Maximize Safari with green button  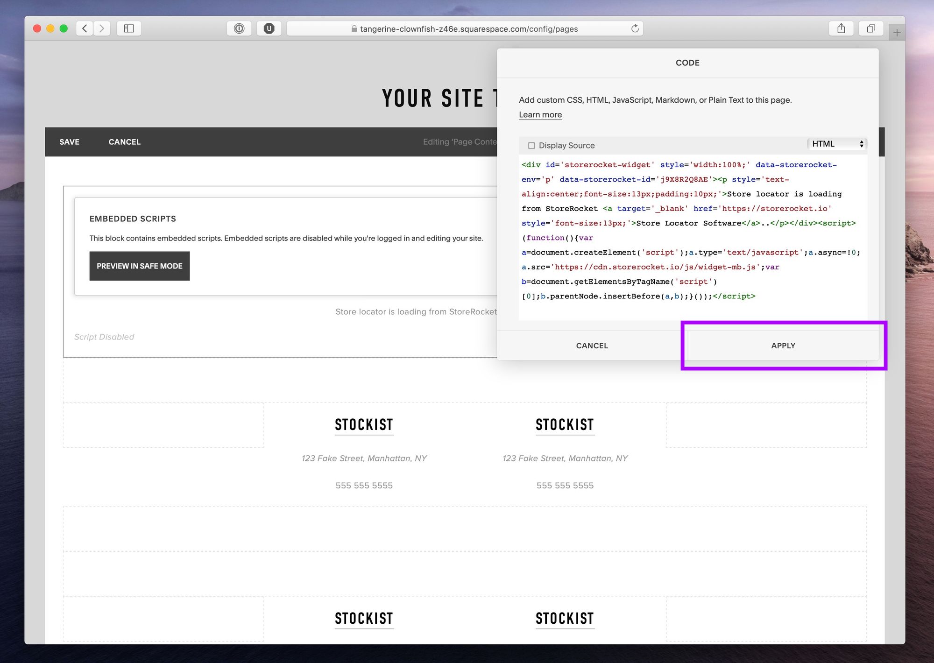pyautogui.click(x=64, y=28)
